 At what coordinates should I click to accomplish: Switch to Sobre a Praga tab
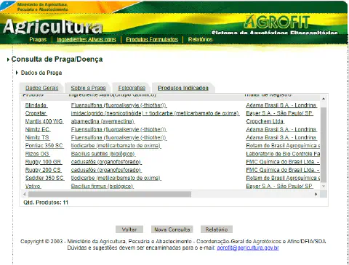88,88
